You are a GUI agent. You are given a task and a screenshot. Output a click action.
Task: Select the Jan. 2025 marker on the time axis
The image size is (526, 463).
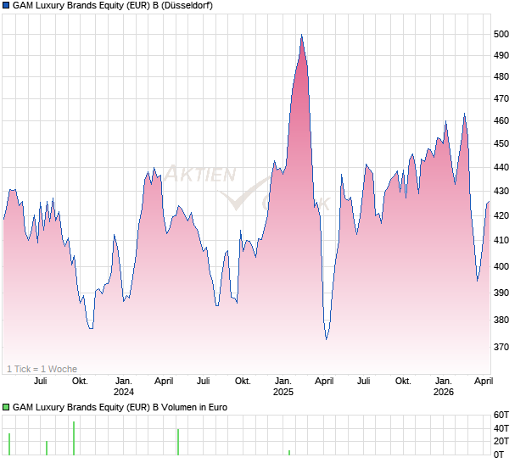coord(283,386)
